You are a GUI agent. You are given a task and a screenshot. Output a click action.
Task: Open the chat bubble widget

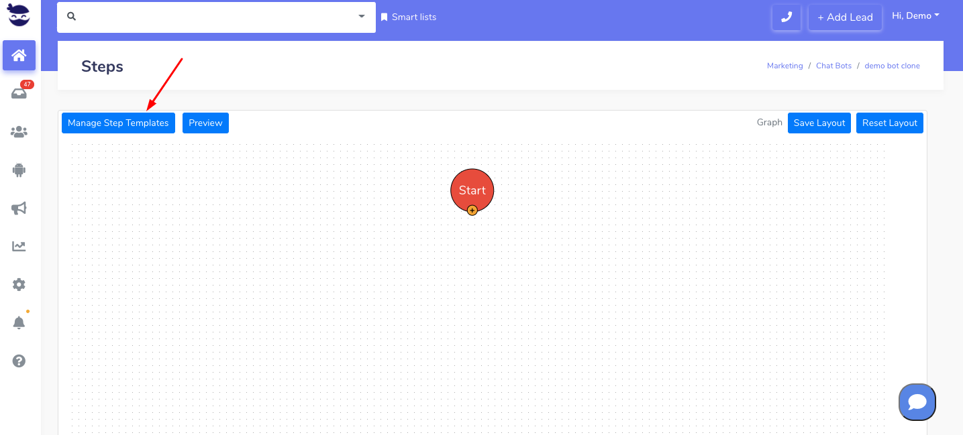point(917,401)
